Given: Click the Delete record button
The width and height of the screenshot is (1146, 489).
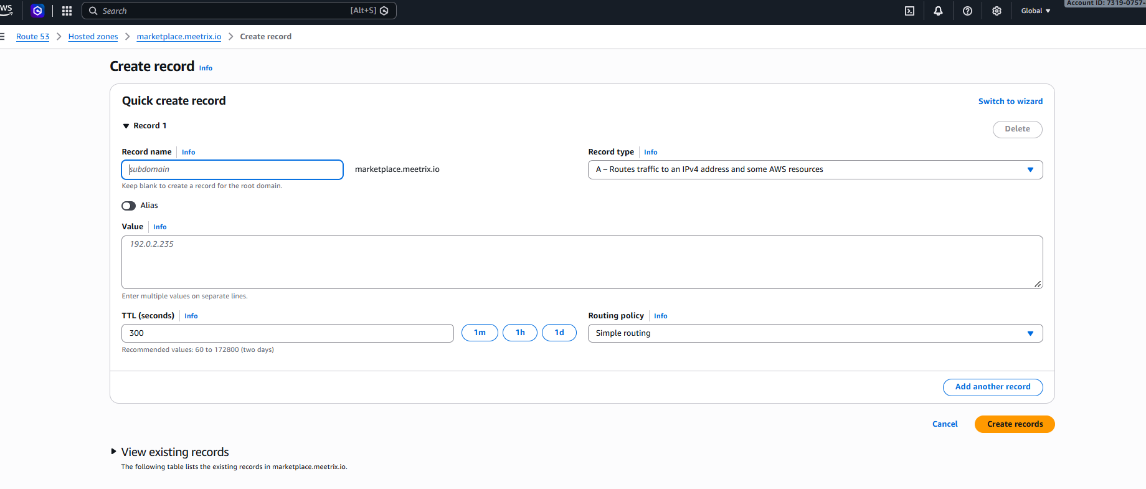Looking at the screenshot, I should click(1017, 129).
